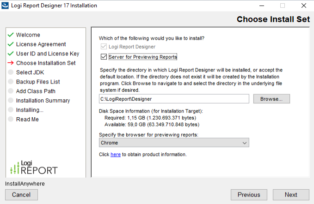This screenshot has height=204, width=314.
Task: Select the Installation Summary step
Action: (43, 101)
